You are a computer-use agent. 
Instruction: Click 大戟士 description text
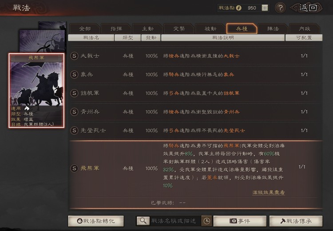coord(201,56)
